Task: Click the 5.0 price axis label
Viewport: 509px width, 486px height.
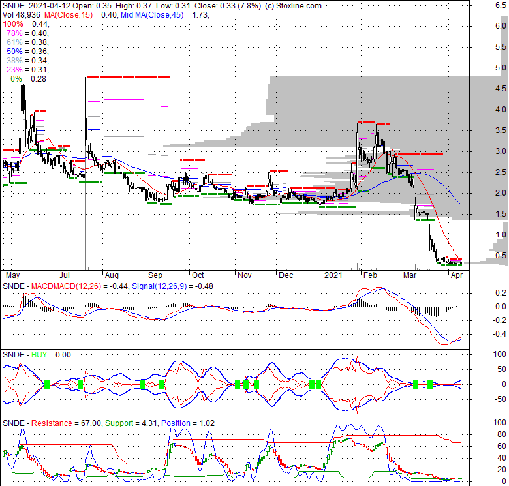Action: click(501, 68)
